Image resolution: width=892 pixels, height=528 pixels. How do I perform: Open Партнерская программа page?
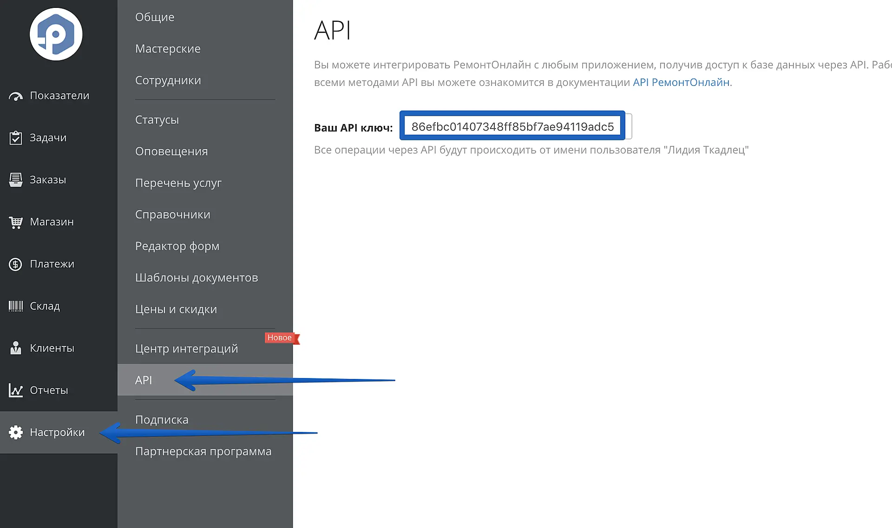click(203, 451)
